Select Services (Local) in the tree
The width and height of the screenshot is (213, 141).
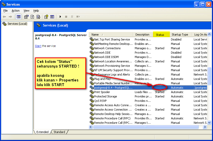click(17, 24)
